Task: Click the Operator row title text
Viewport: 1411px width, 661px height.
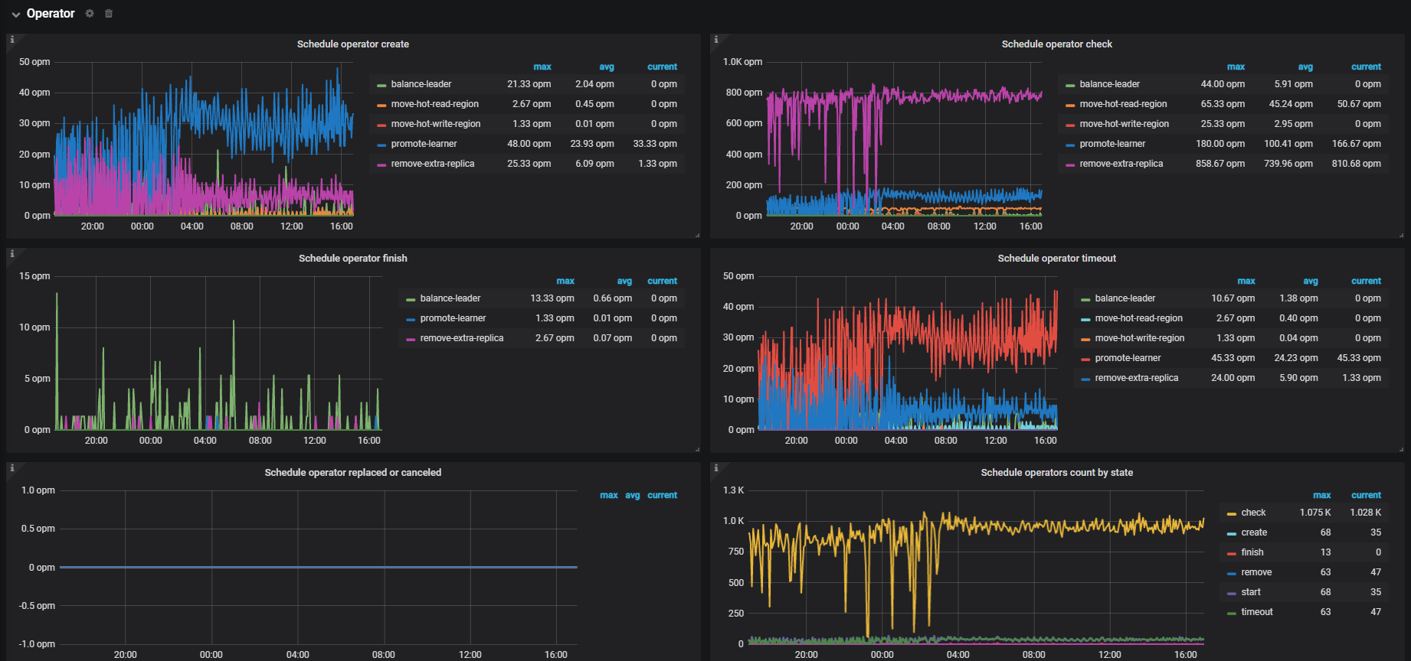Action: tap(51, 14)
